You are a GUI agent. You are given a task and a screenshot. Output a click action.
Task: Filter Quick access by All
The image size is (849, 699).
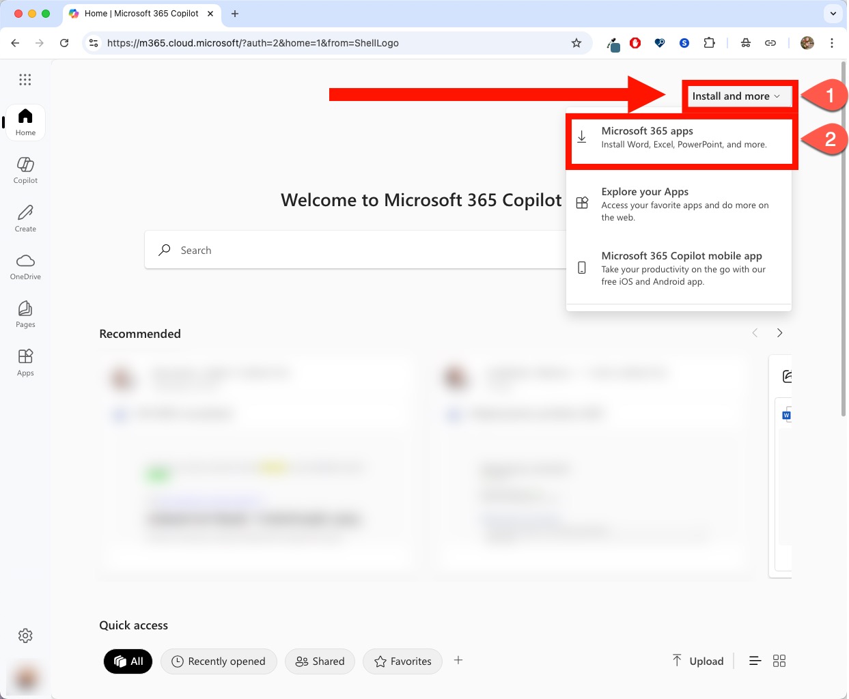point(128,661)
